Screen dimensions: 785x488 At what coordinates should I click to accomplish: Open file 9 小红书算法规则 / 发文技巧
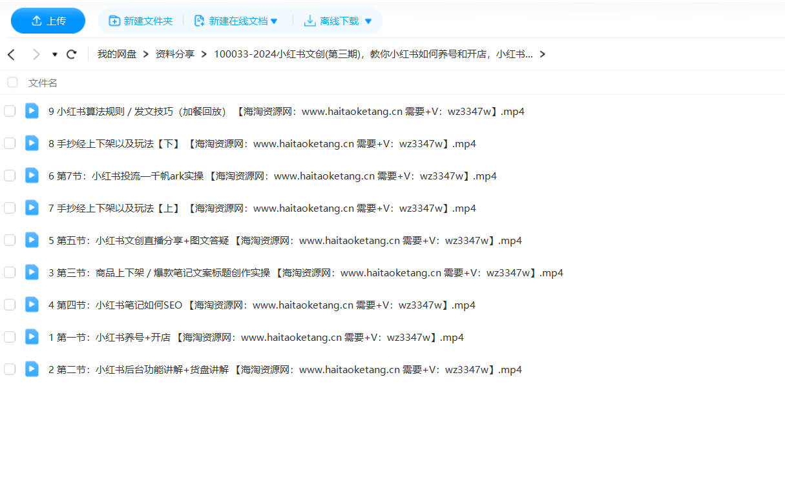click(x=286, y=111)
